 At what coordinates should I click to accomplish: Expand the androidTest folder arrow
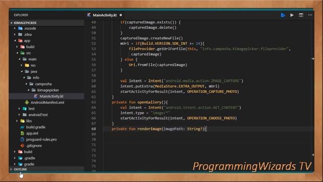point(19,115)
